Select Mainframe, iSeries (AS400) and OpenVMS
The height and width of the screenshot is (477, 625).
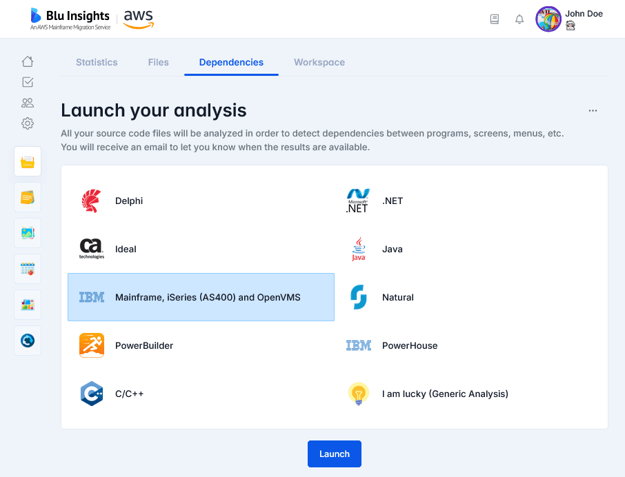click(201, 297)
